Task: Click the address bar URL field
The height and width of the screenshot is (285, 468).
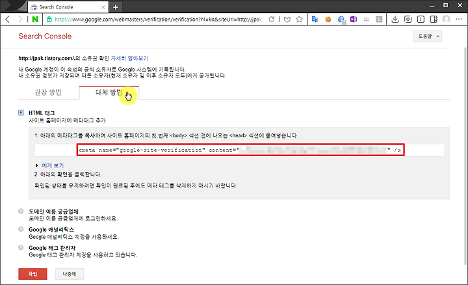Action: pyautogui.click(x=158, y=20)
